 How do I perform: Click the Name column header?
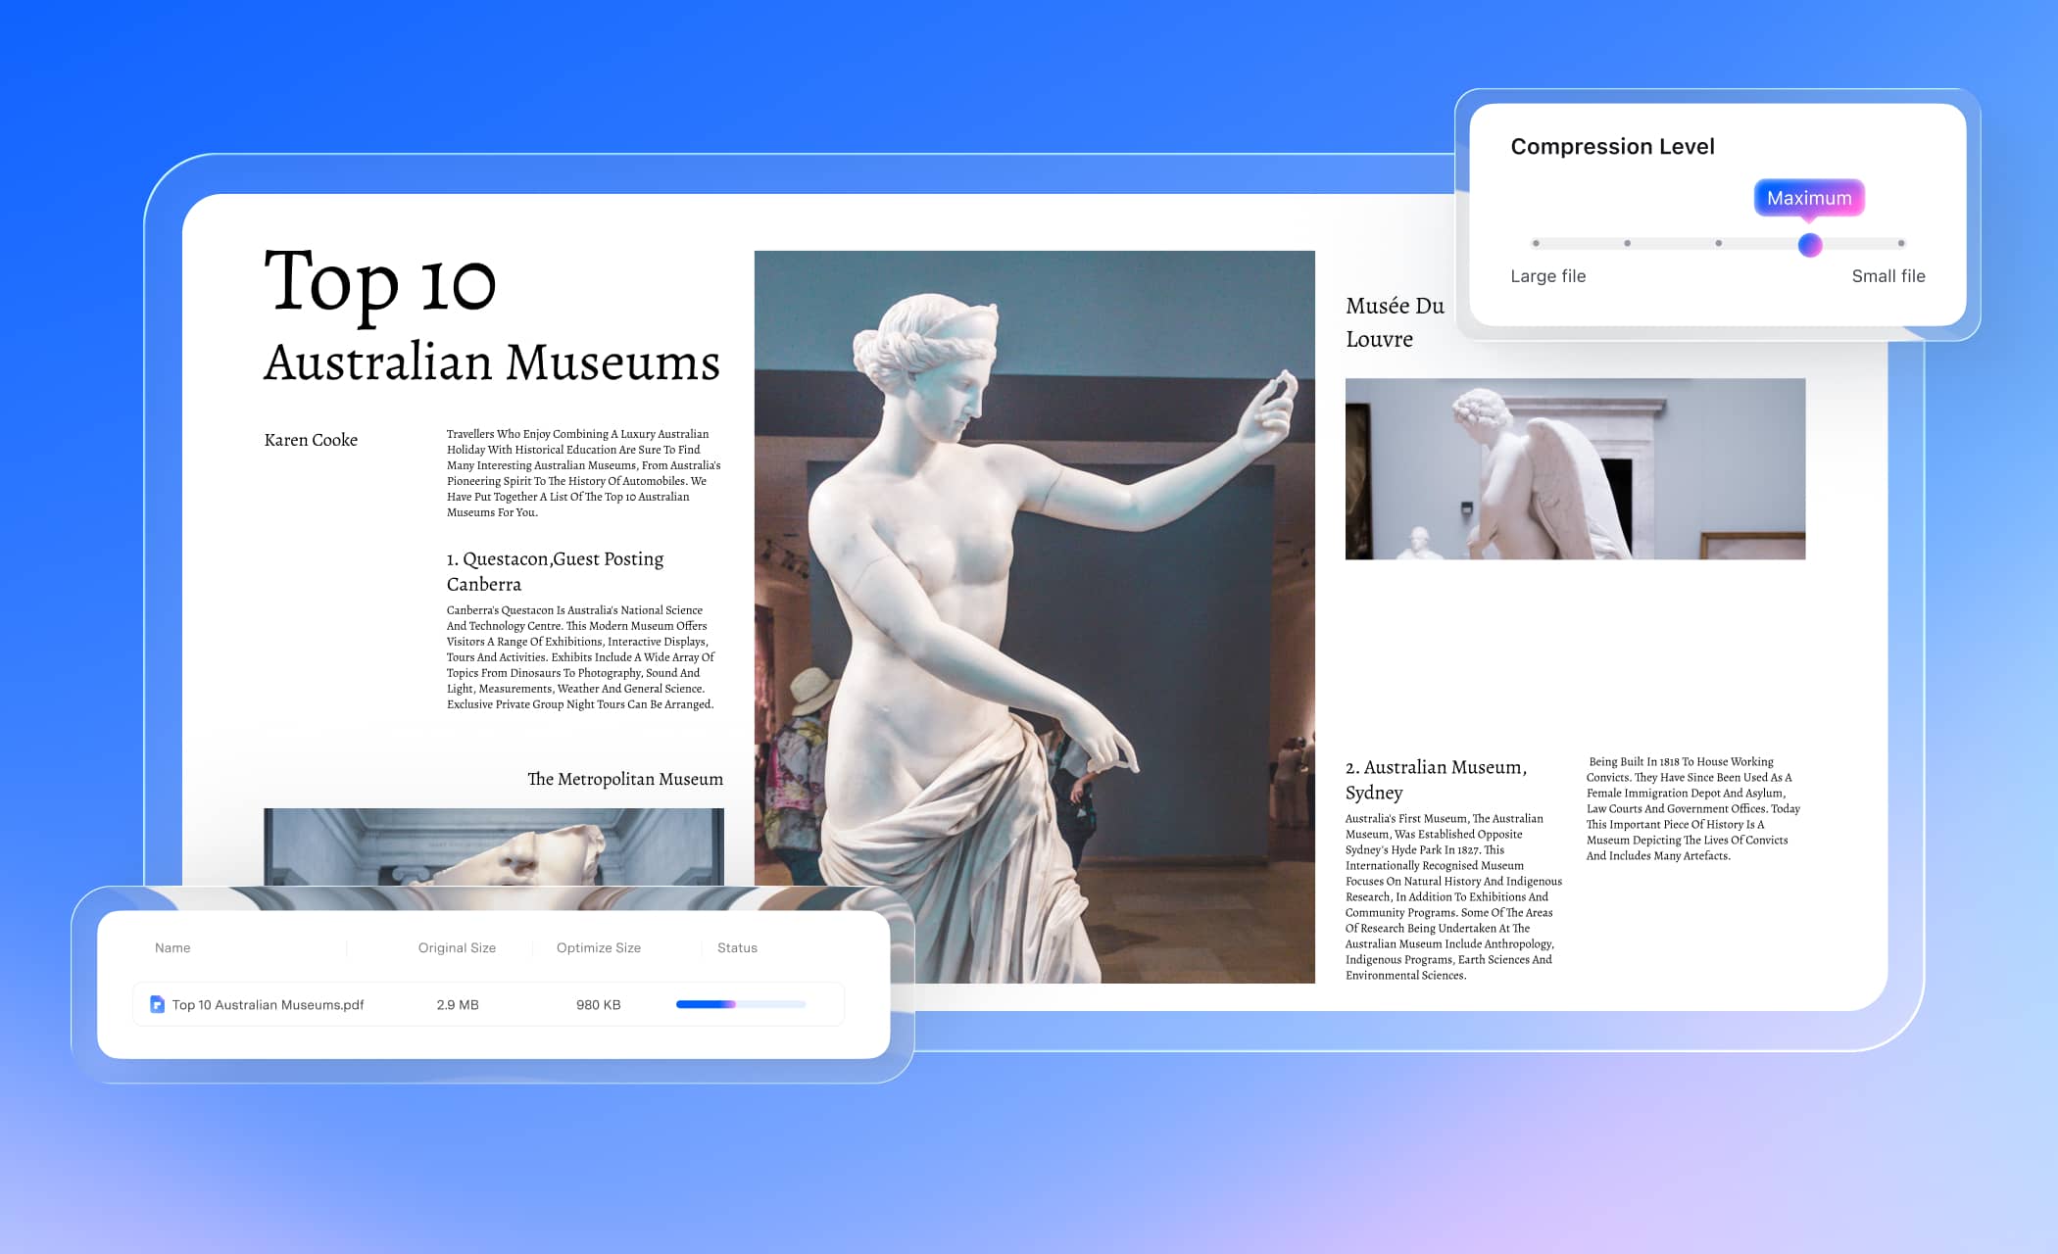pyautogui.click(x=172, y=947)
